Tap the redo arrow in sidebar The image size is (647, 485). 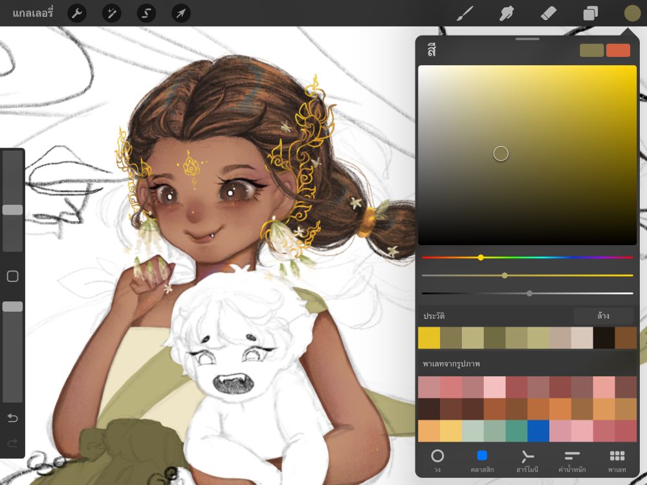click(x=12, y=443)
